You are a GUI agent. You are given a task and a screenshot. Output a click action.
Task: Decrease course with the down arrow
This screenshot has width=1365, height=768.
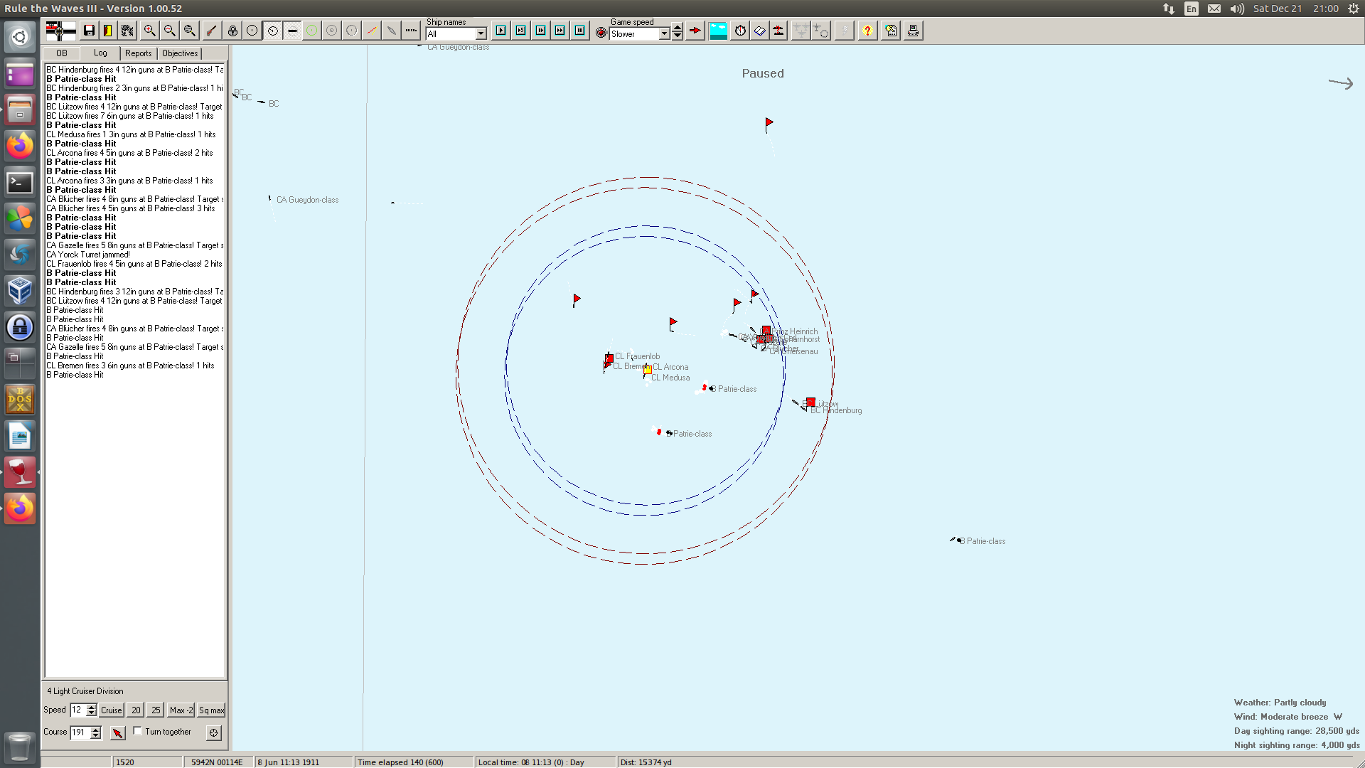tap(96, 736)
